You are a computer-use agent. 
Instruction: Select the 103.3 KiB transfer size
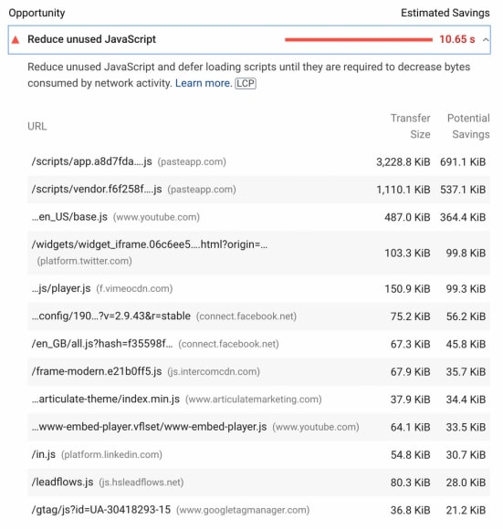pyautogui.click(x=407, y=253)
